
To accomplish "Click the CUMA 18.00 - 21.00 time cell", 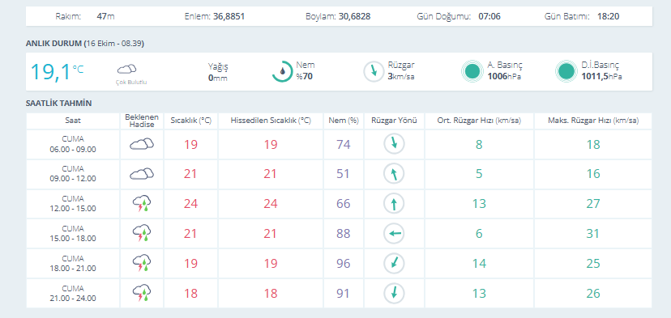I will 73,263.
